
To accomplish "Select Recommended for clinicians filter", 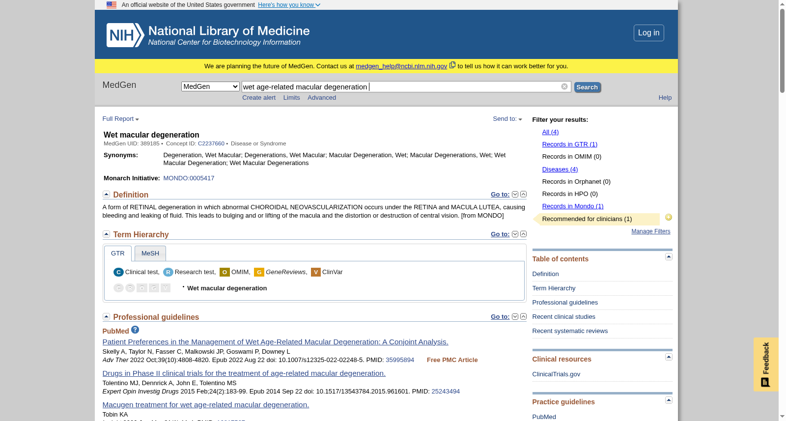I will pyautogui.click(x=587, y=219).
